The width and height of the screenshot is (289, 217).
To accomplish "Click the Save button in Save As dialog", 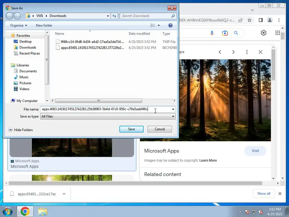I will tap(132, 129).
